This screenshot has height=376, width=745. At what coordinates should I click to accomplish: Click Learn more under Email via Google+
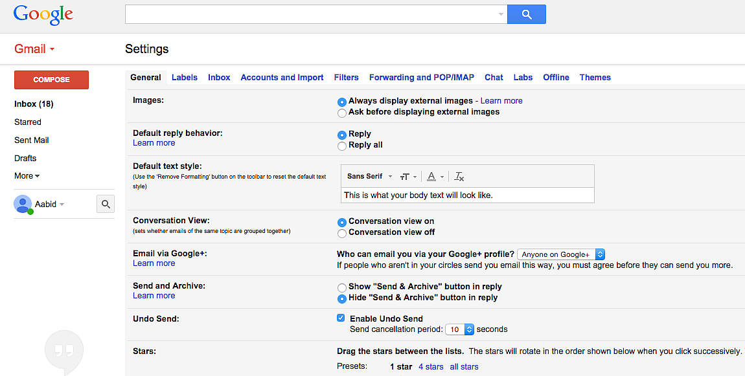pos(154,263)
